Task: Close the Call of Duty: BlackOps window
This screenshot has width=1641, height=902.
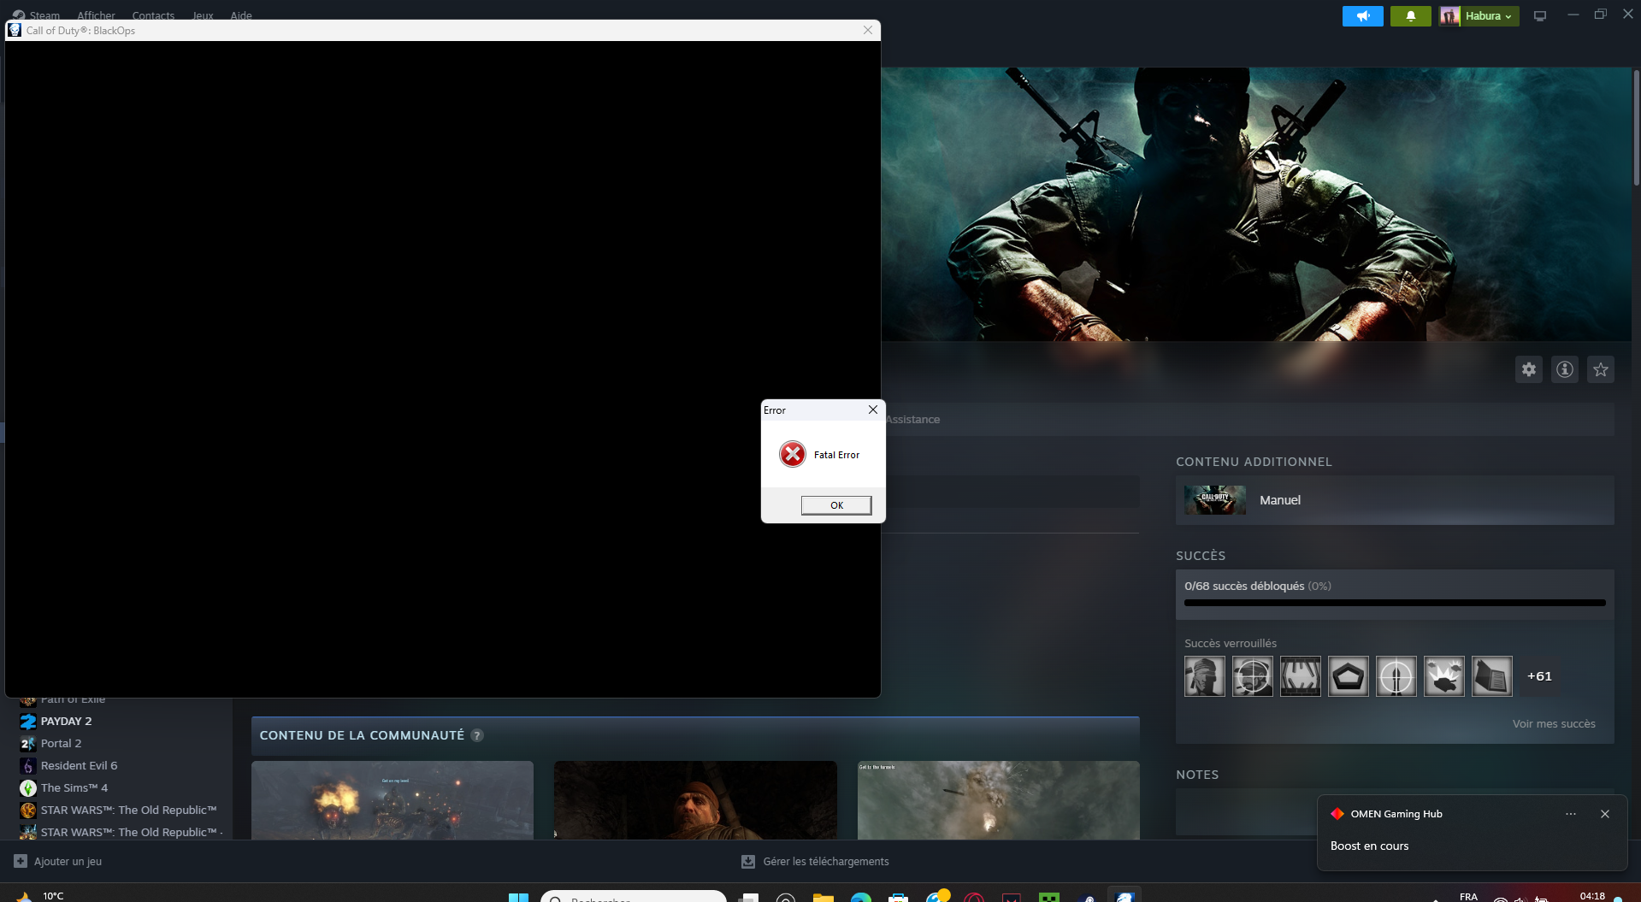Action: 868,30
